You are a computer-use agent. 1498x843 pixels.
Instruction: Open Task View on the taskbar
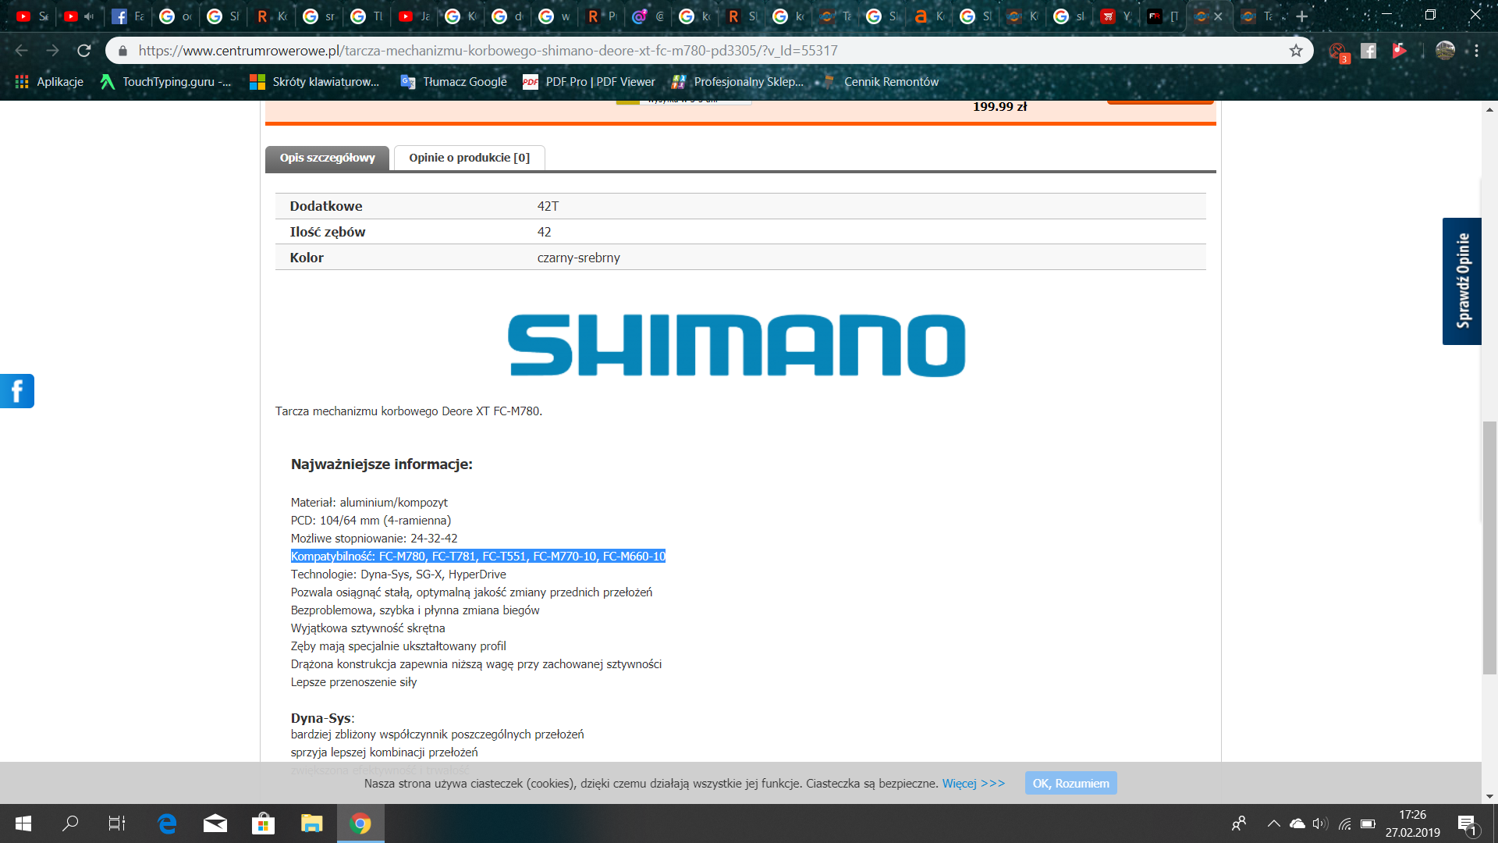[x=117, y=823]
